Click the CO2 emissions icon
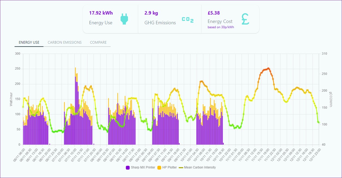 [188, 20]
